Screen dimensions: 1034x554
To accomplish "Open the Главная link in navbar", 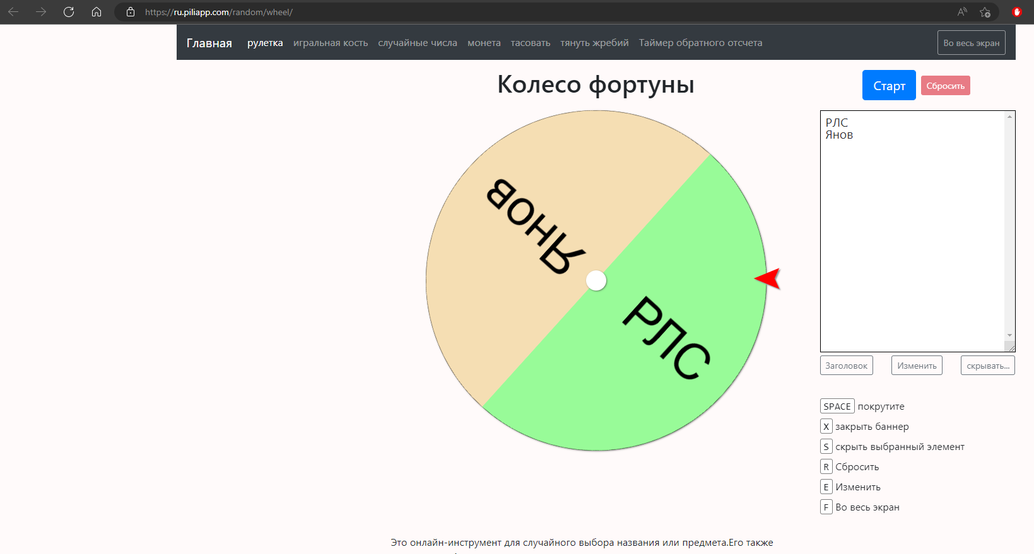I will [209, 43].
